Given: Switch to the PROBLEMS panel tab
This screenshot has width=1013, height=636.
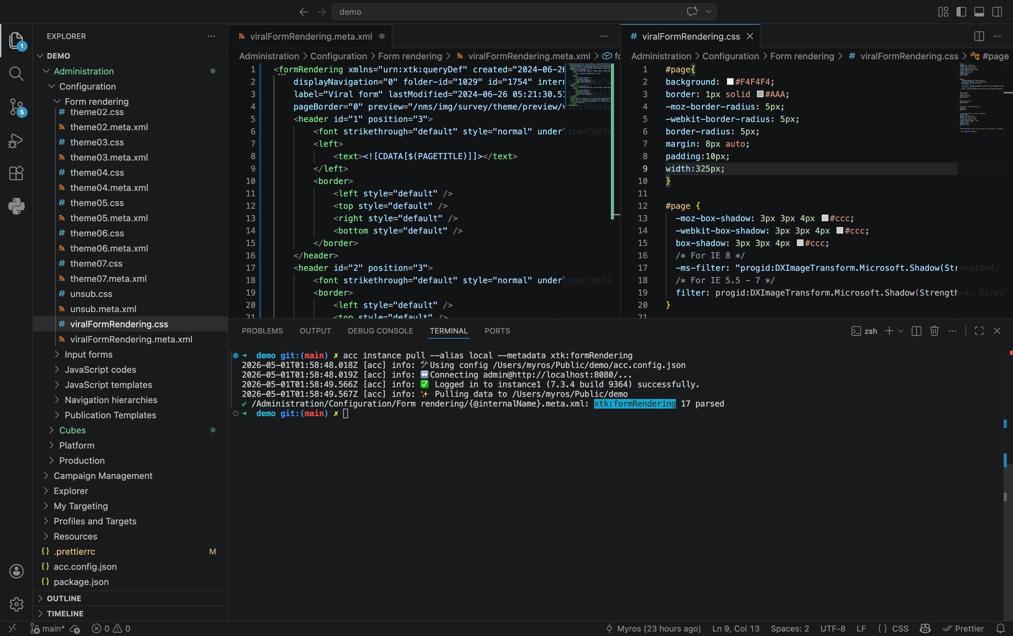Looking at the screenshot, I should coord(262,331).
